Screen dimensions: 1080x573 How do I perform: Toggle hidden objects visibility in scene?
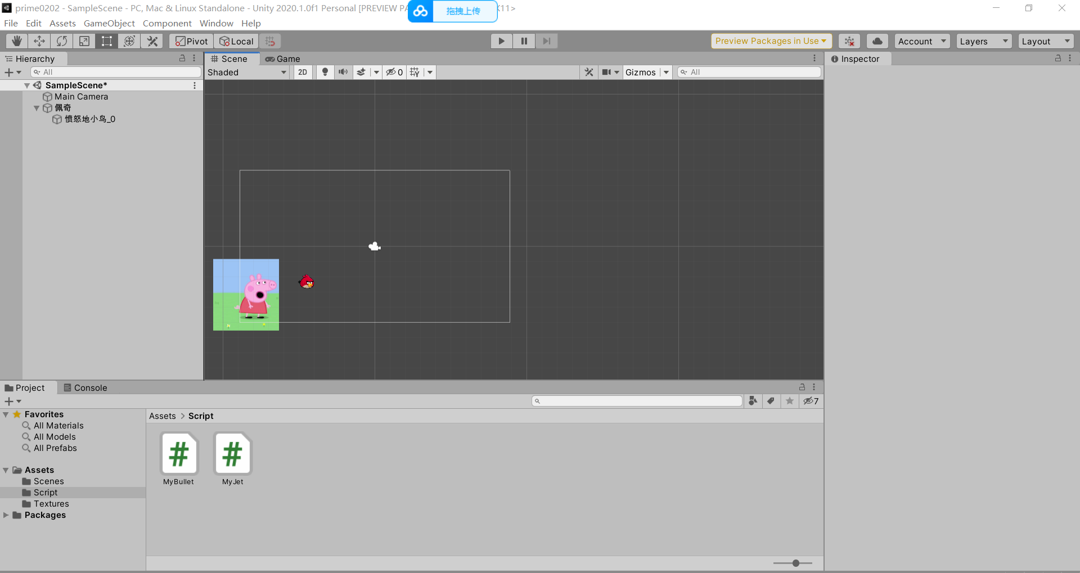394,72
